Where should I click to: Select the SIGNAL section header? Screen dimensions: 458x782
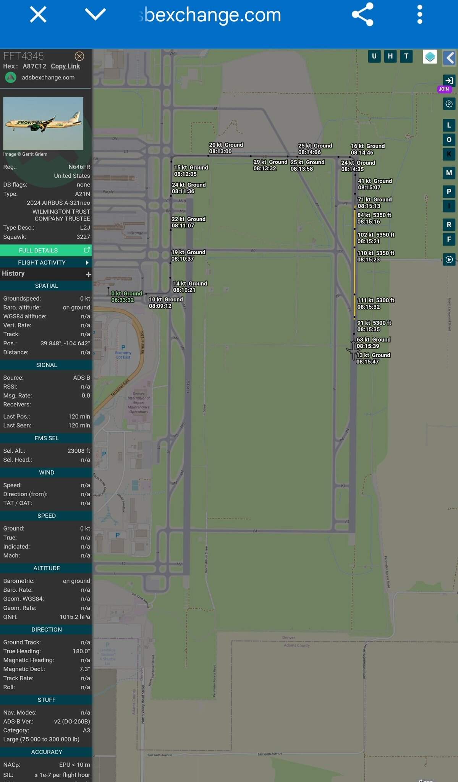tap(46, 365)
